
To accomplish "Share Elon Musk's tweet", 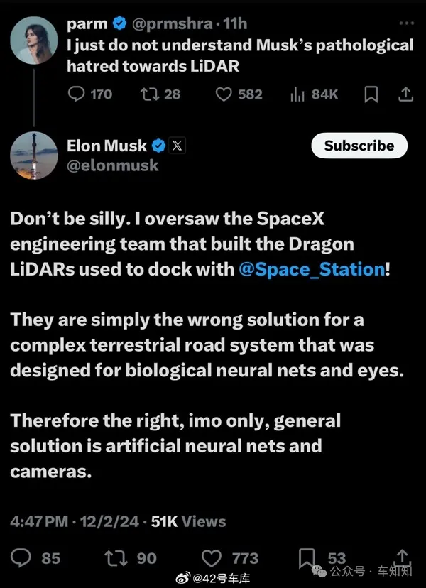I will [x=403, y=557].
